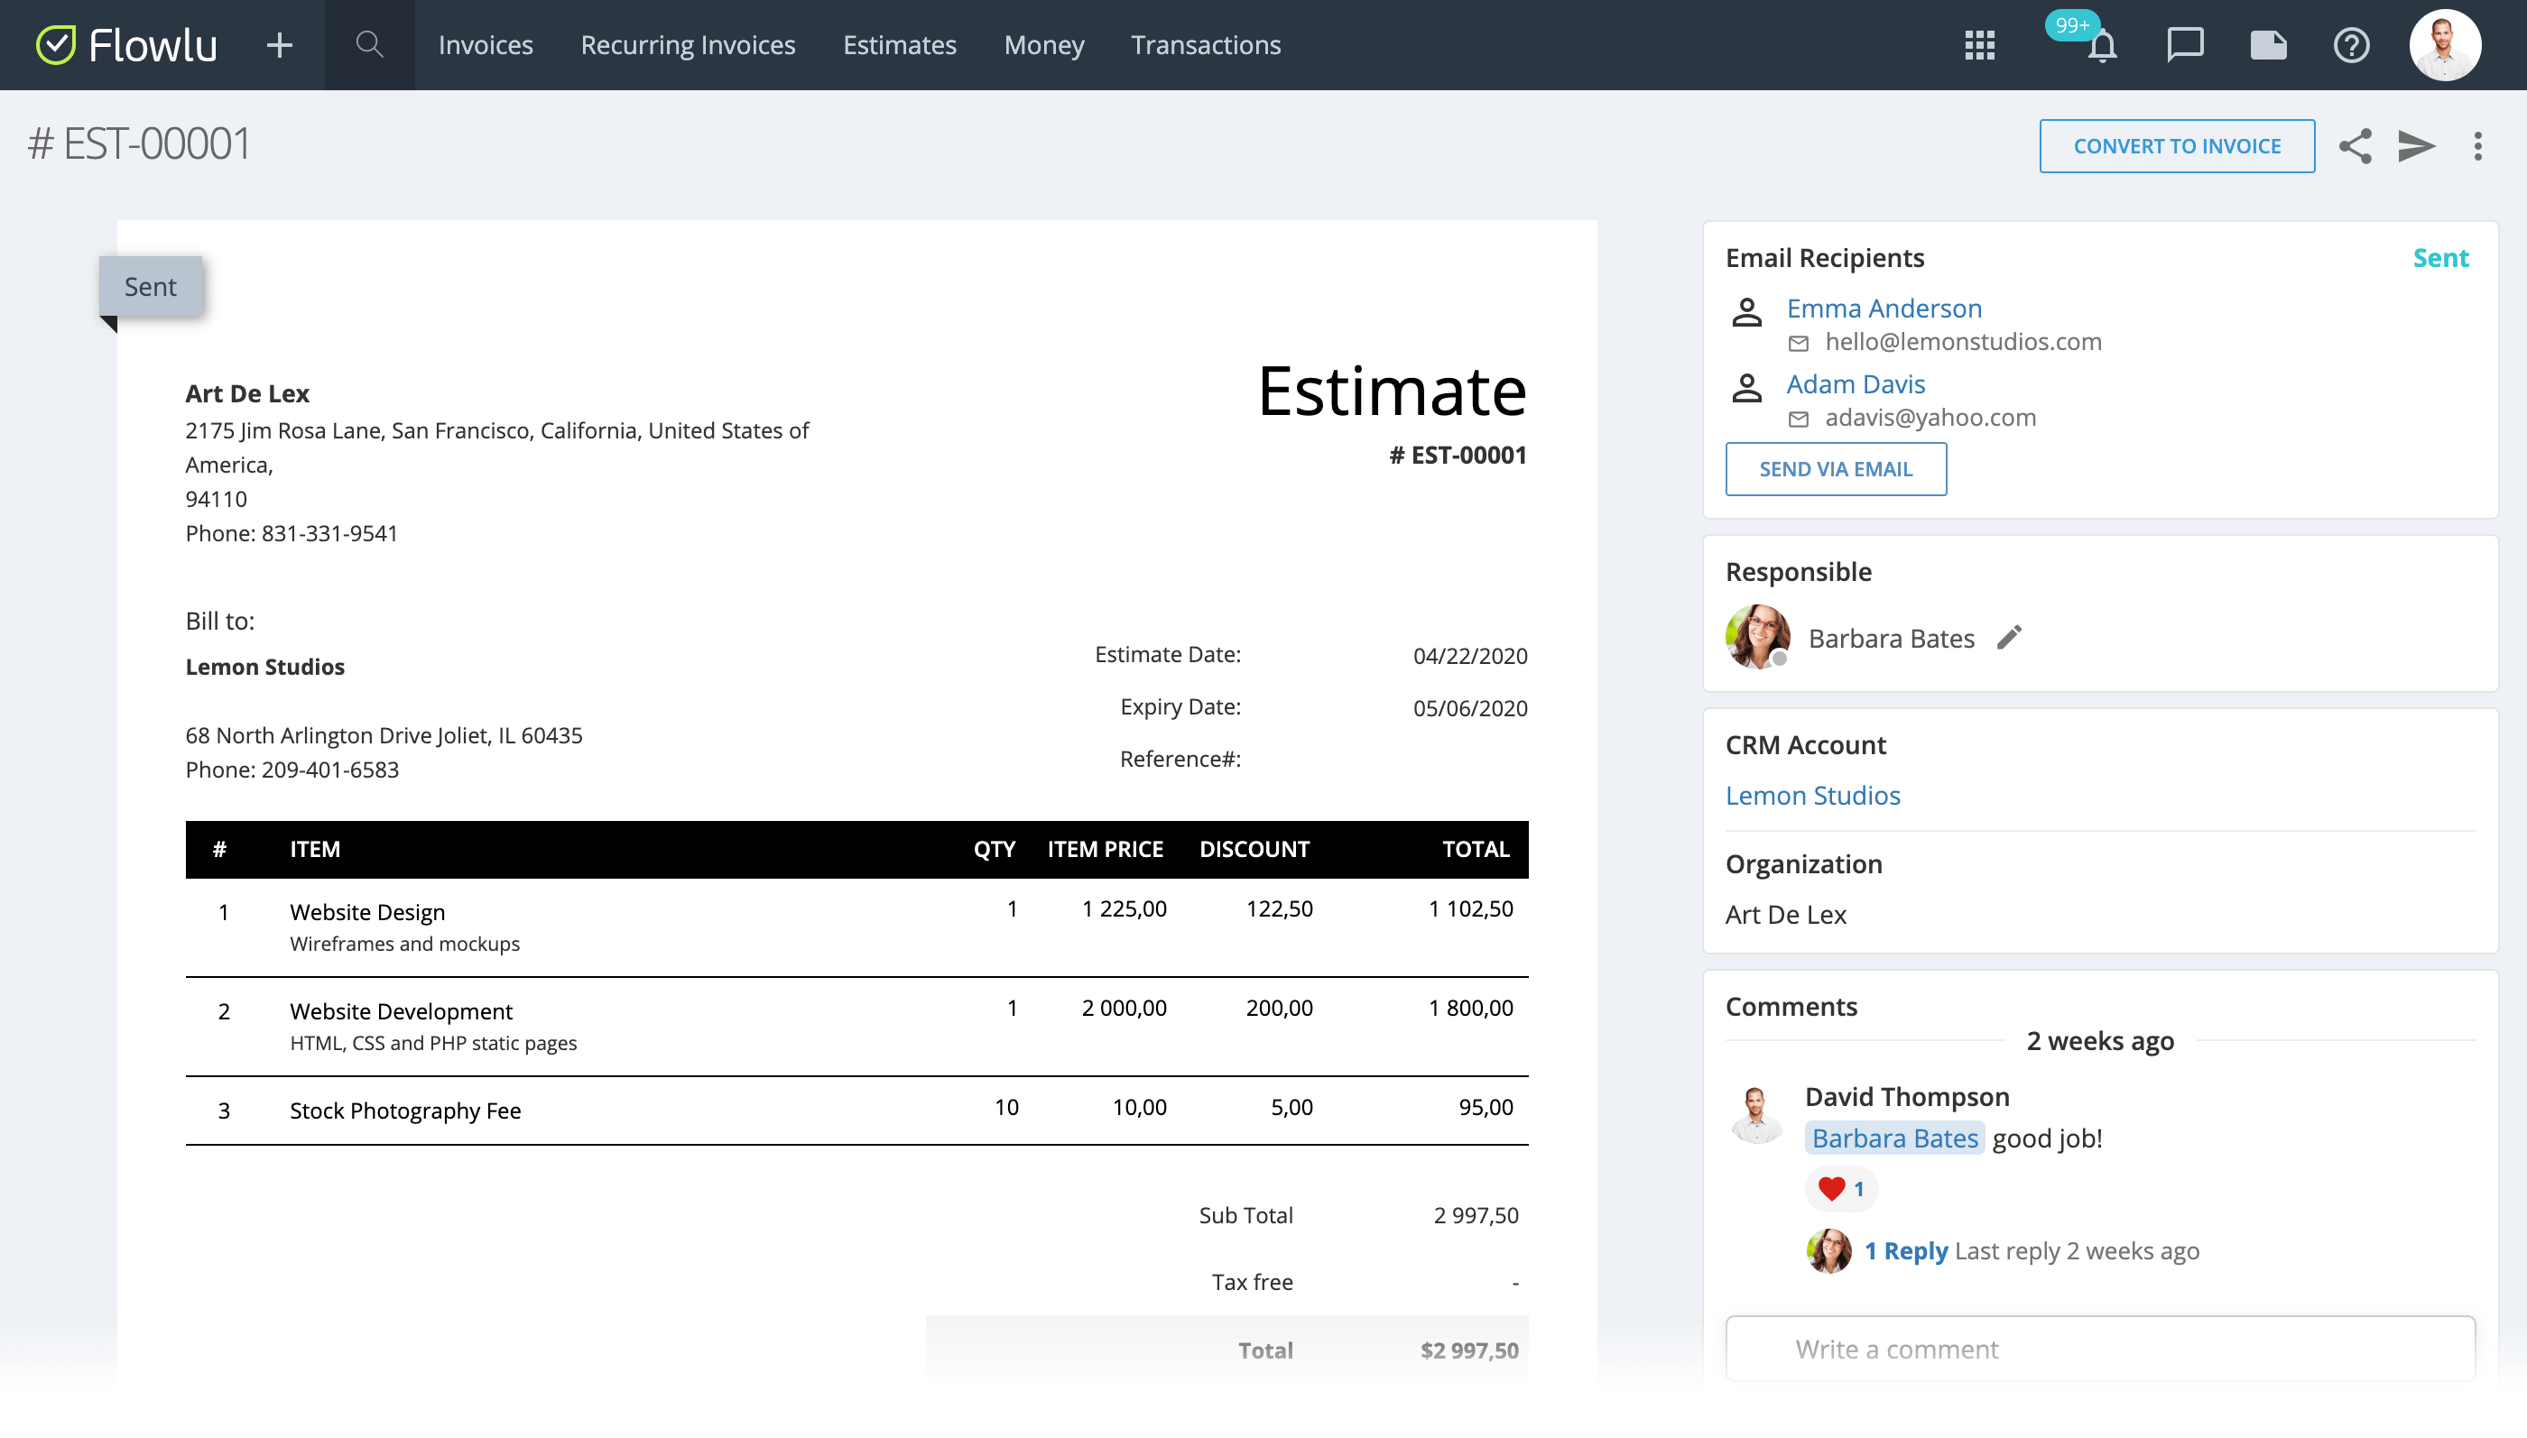Click the Sent label in Email Recipients
This screenshot has height=1438, width=2527.
click(2440, 258)
